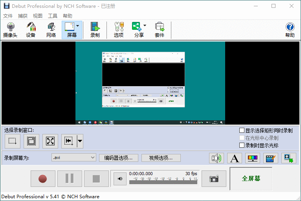Screen dimensions: 301x201
Task: Choose the rectangle selection capture tool
Action: [13, 141]
